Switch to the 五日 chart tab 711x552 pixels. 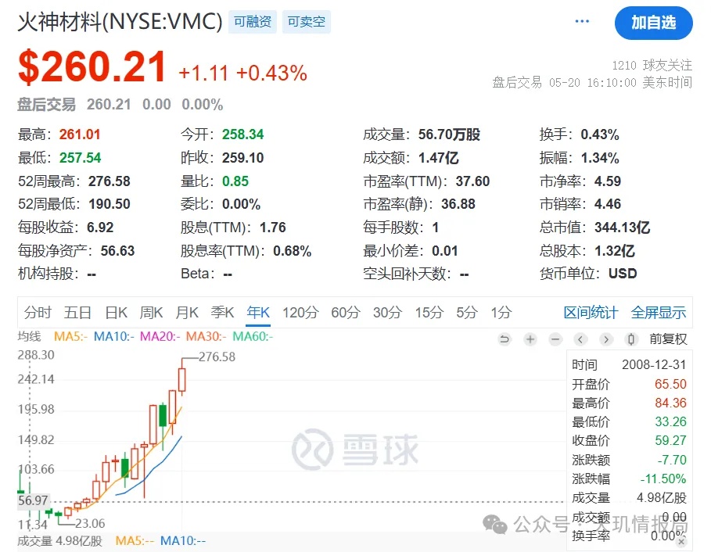tap(77, 312)
